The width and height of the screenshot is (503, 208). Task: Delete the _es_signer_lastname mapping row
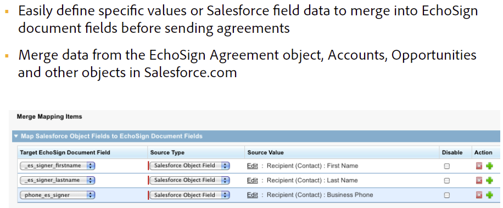pos(479,181)
